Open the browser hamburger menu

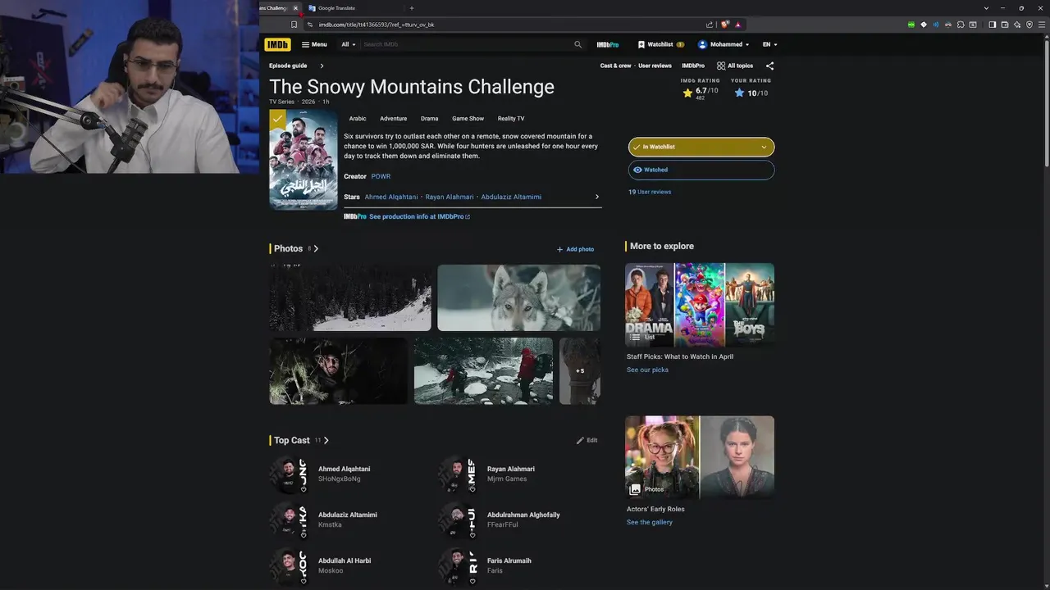point(1042,25)
